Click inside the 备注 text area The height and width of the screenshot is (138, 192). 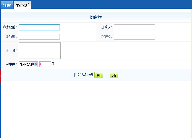[39, 50]
